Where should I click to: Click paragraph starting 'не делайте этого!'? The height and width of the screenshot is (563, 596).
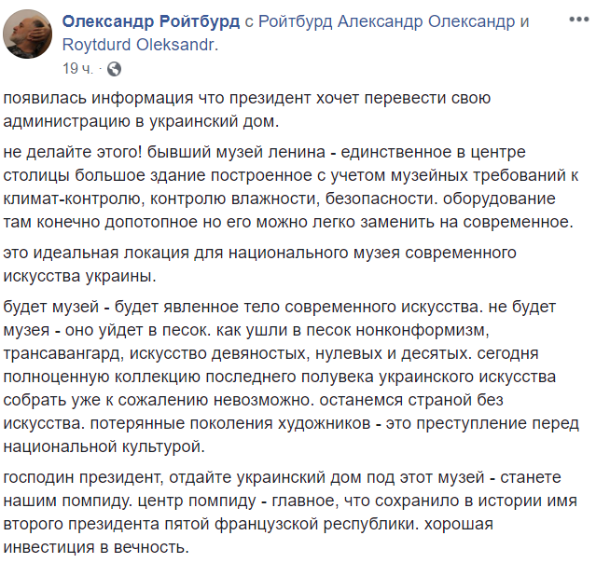click(x=291, y=187)
